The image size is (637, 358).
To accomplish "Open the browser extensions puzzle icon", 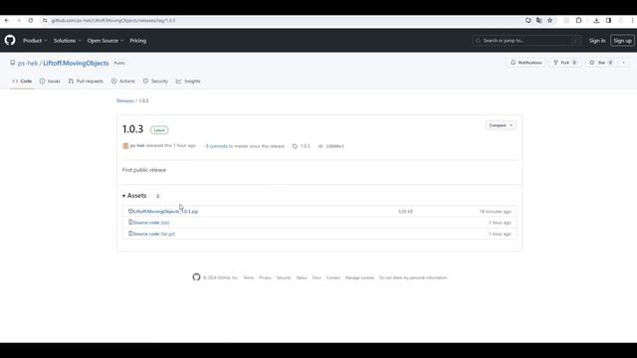I will [x=579, y=20].
